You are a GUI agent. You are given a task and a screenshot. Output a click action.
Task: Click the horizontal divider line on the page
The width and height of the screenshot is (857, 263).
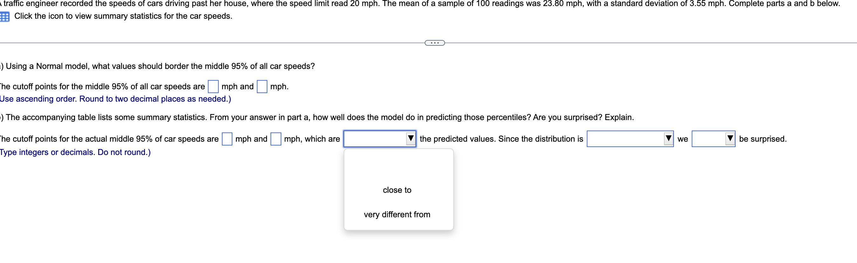point(233,43)
